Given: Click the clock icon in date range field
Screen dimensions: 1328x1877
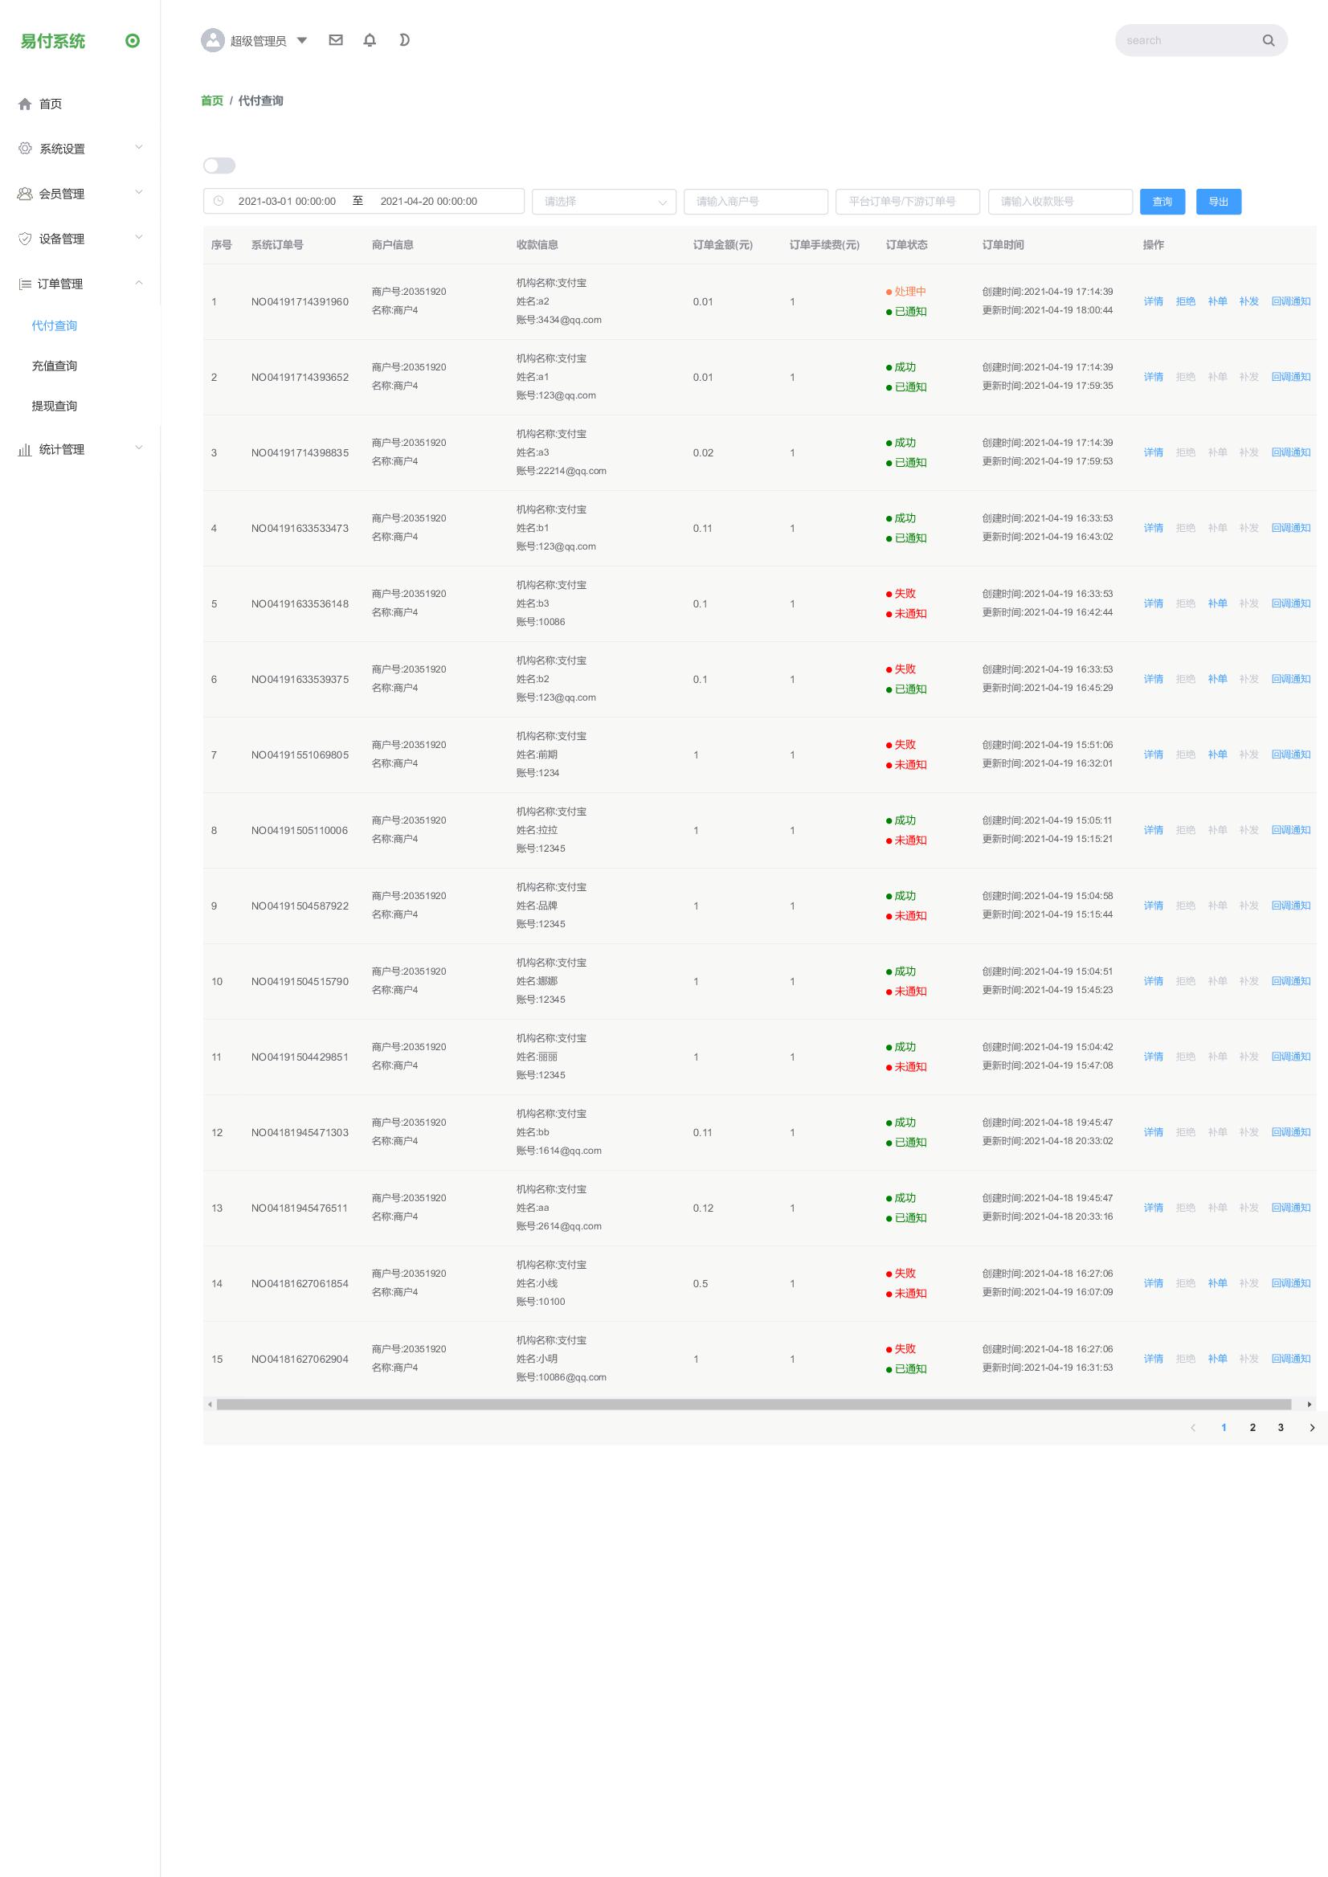Looking at the screenshot, I should [x=219, y=201].
